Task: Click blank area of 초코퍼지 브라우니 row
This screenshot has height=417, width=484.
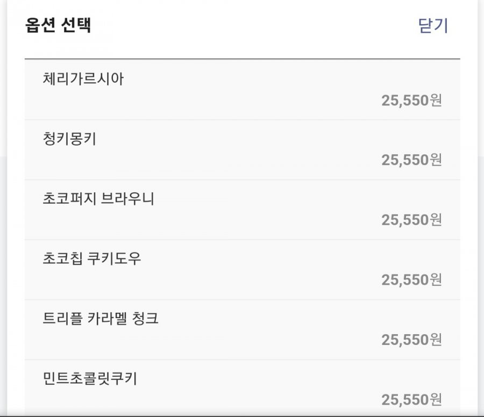Action: 243,210
